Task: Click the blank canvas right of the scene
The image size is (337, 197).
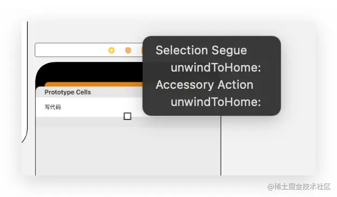Action: (x=267, y=146)
